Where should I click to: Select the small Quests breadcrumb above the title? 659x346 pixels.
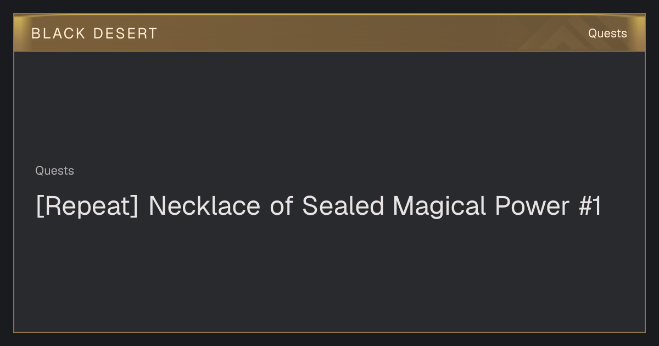click(x=54, y=171)
